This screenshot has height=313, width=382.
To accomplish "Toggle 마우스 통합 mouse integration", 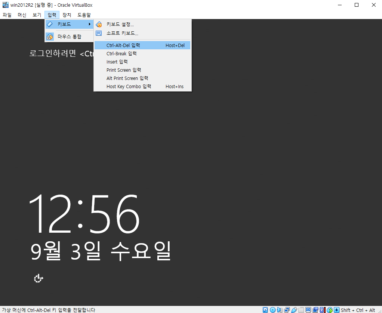I will (69, 37).
